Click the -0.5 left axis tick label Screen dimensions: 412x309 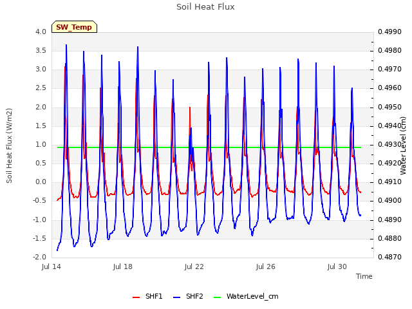pyautogui.click(x=40, y=200)
